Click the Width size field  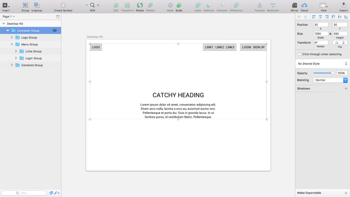[321, 34]
